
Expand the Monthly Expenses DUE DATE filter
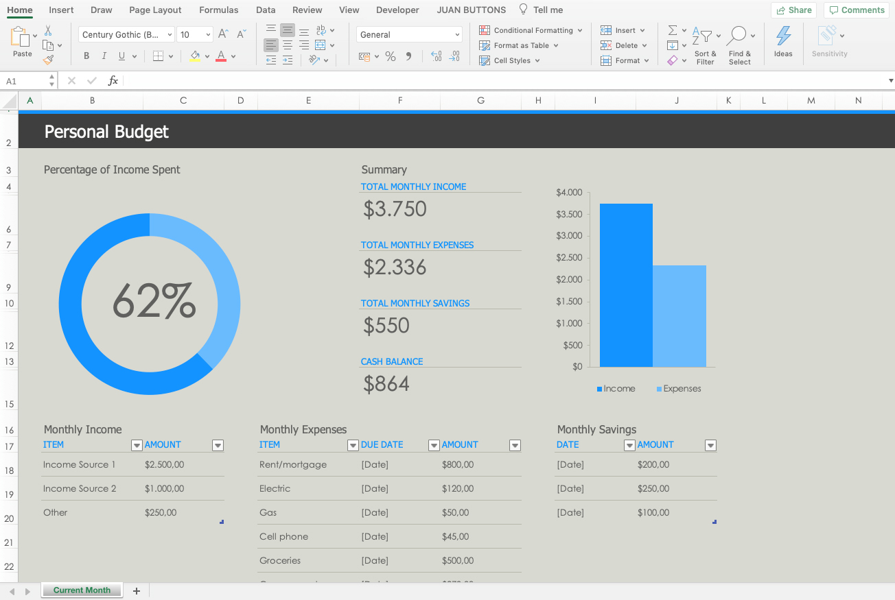pyautogui.click(x=434, y=446)
